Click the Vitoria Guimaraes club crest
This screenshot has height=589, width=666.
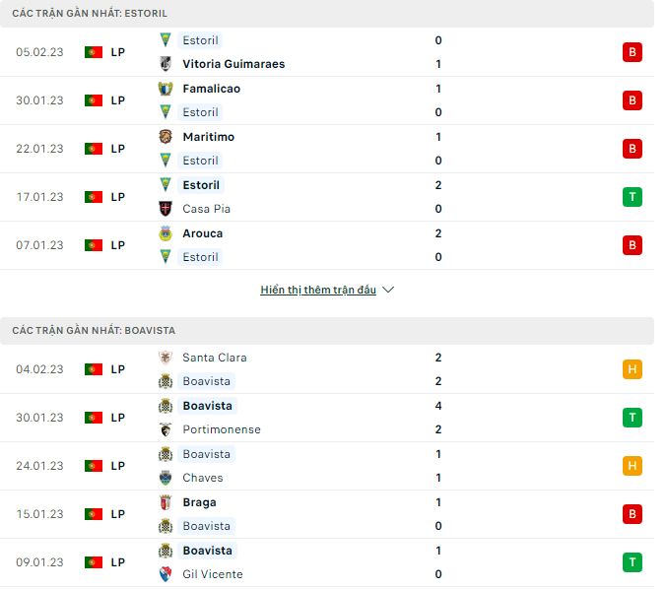[x=166, y=64]
